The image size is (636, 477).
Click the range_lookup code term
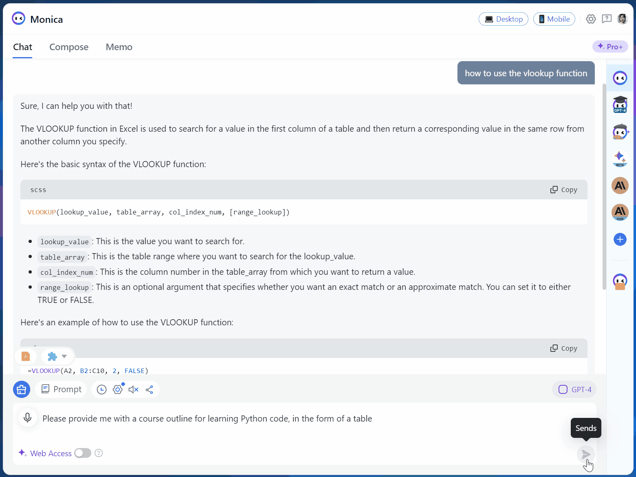pyautogui.click(x=64, y=288)
